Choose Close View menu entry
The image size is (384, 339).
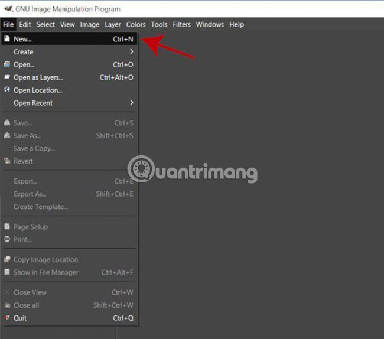(69, 292)
